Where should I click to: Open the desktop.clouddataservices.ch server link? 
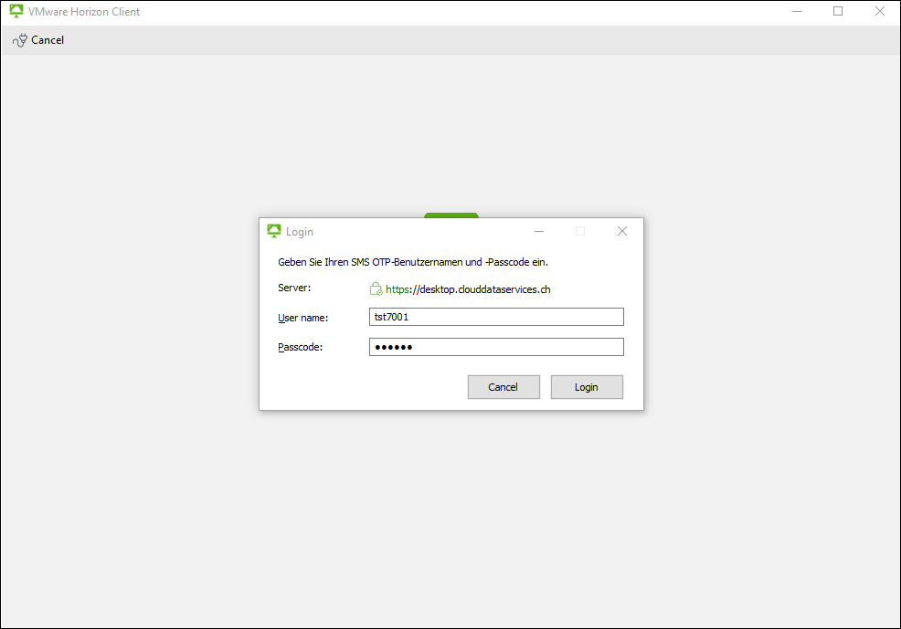(x=468, y=289)
